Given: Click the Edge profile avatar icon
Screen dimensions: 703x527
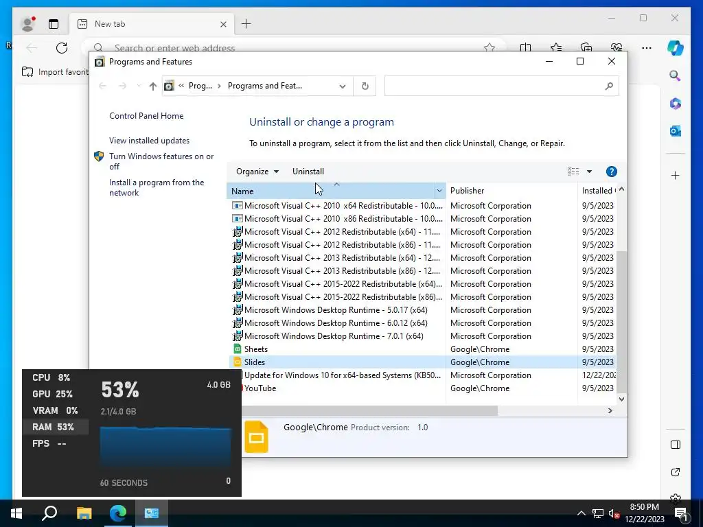Looking at the screenshot, I should tap(28, 24).
